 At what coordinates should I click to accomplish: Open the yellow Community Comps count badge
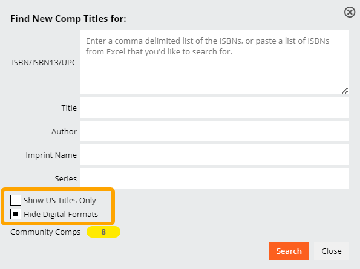103,232
